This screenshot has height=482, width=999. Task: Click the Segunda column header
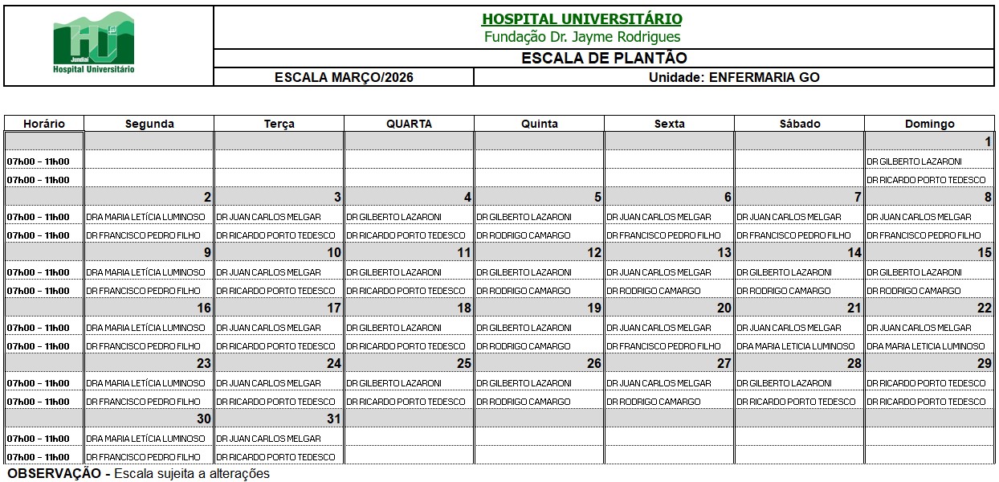point(149,124)
